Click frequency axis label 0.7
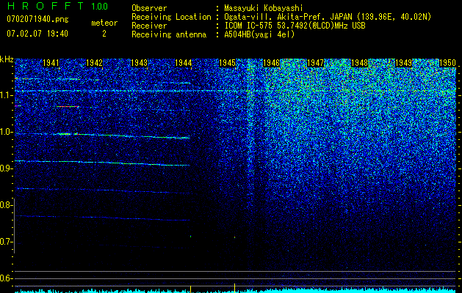Viewport: 462px width, 293px height. coord(6,242)
